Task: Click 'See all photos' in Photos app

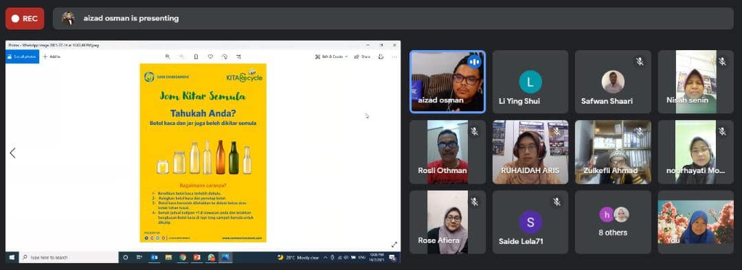Action: click(22, 56)
